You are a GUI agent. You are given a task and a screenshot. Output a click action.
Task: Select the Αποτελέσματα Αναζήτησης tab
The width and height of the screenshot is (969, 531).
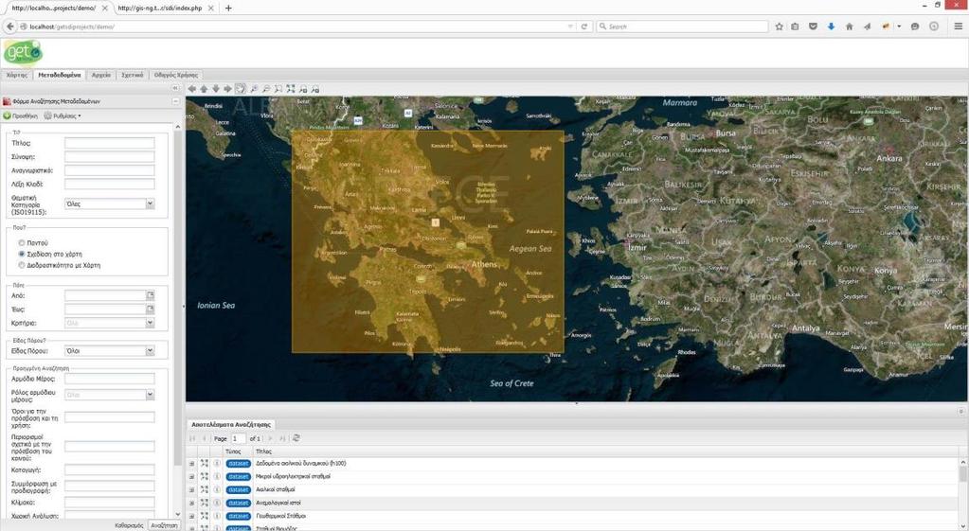pyautogui.click(x=230, y=425)
